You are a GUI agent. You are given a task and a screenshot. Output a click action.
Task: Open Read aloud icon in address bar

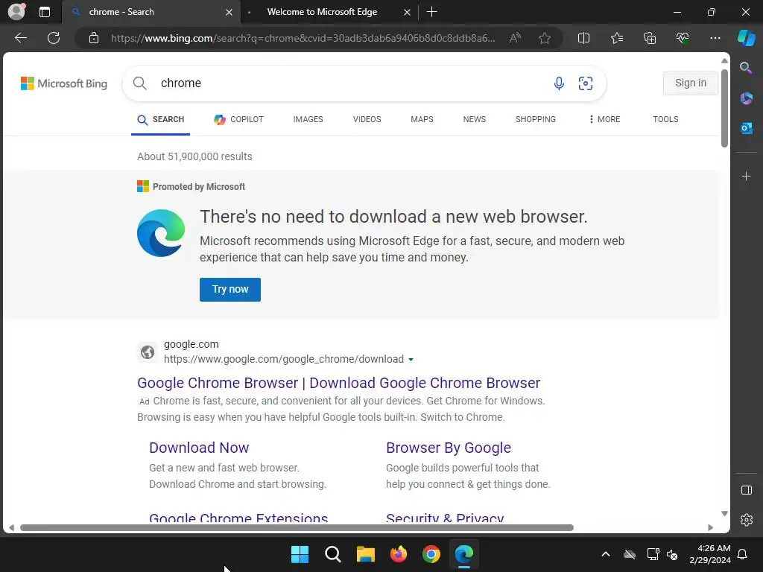pos(515,38)
